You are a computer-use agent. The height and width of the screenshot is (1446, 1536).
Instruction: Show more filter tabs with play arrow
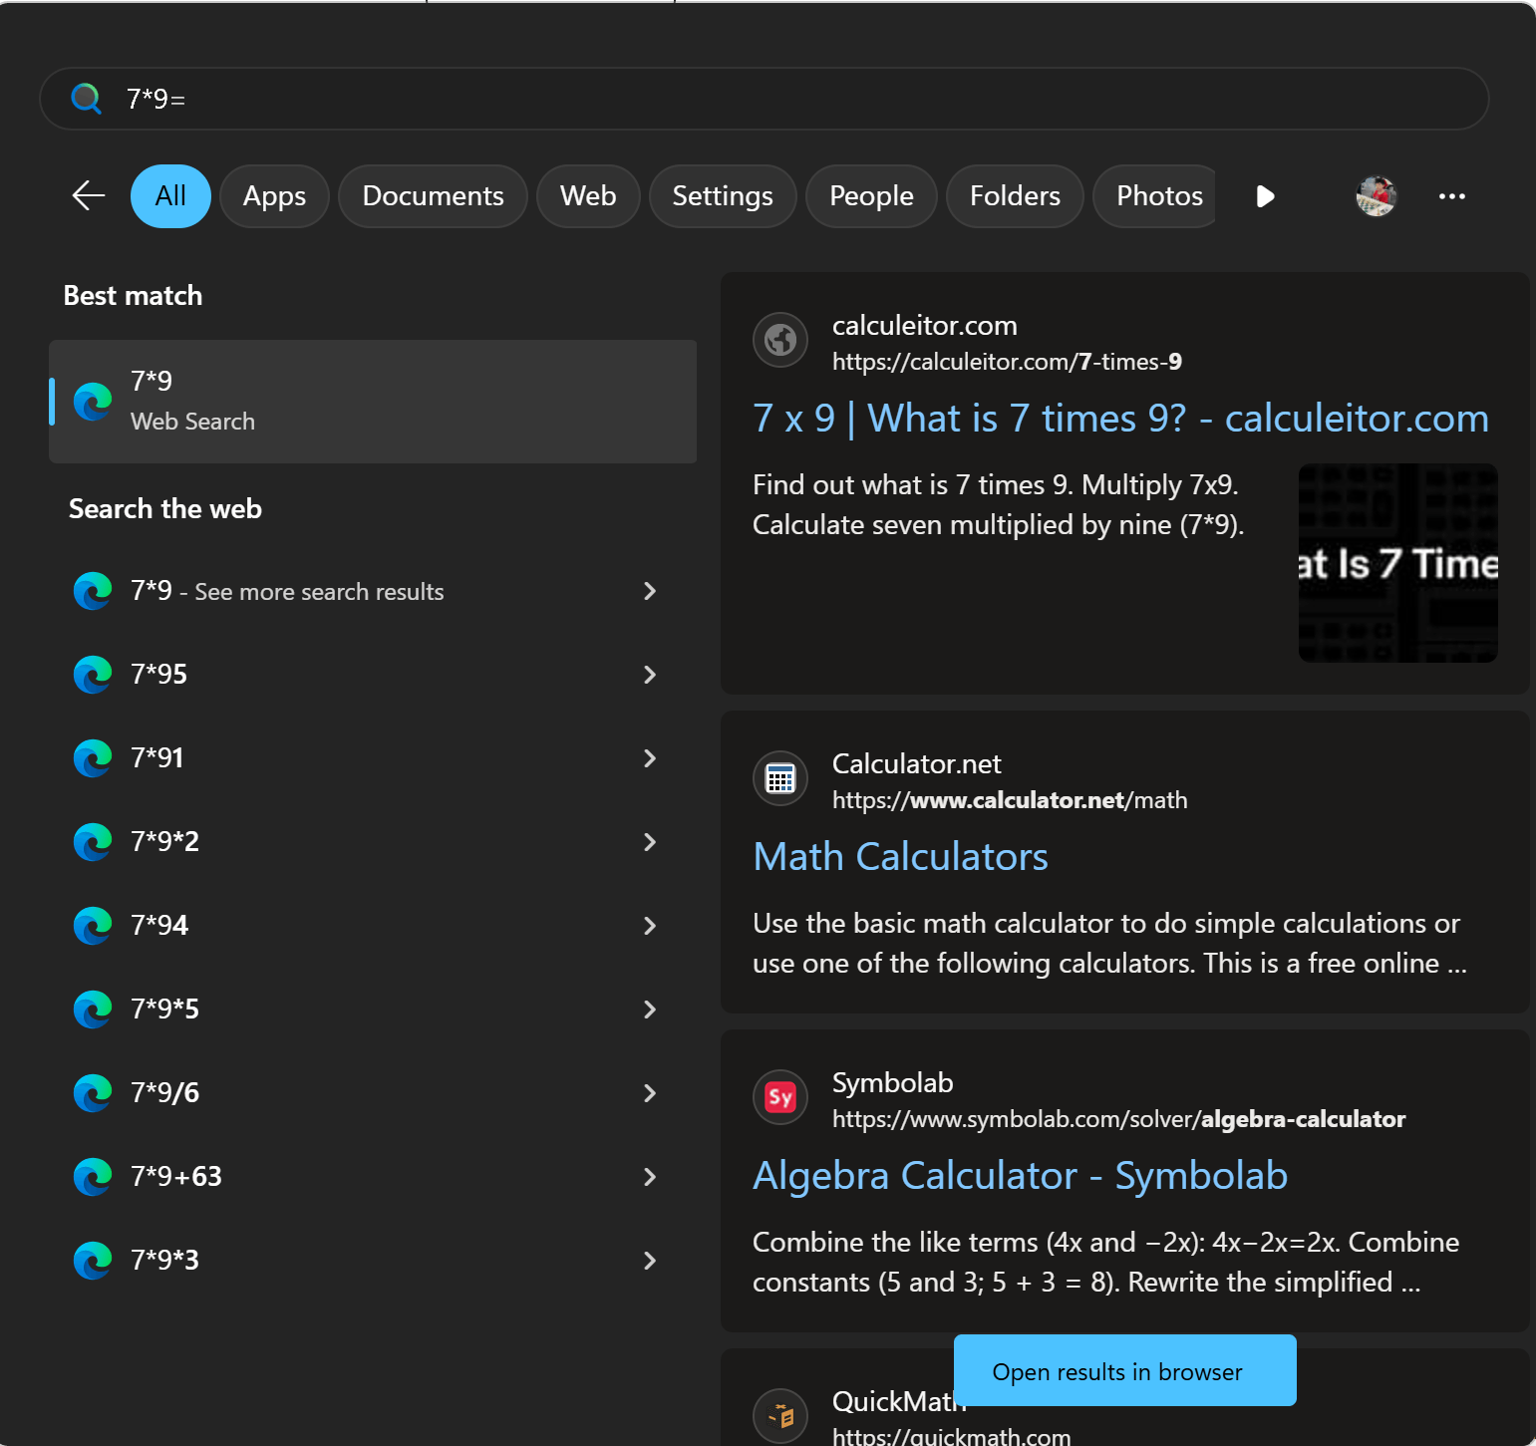pos(1265,196)
